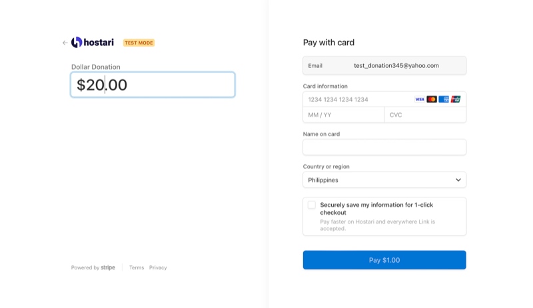Tick the save information for 1-click checkout checkbox
Screen dimensions: 533x308
pyautogui.click(x=312, y=205)
